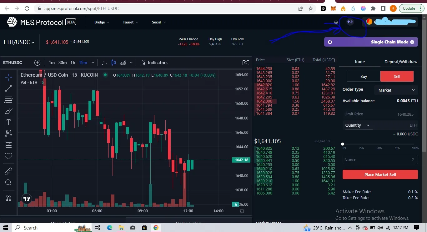This screenshot has height=232, width=427.
Task: Select the 15m chart interval
Action: click(83, 63)
